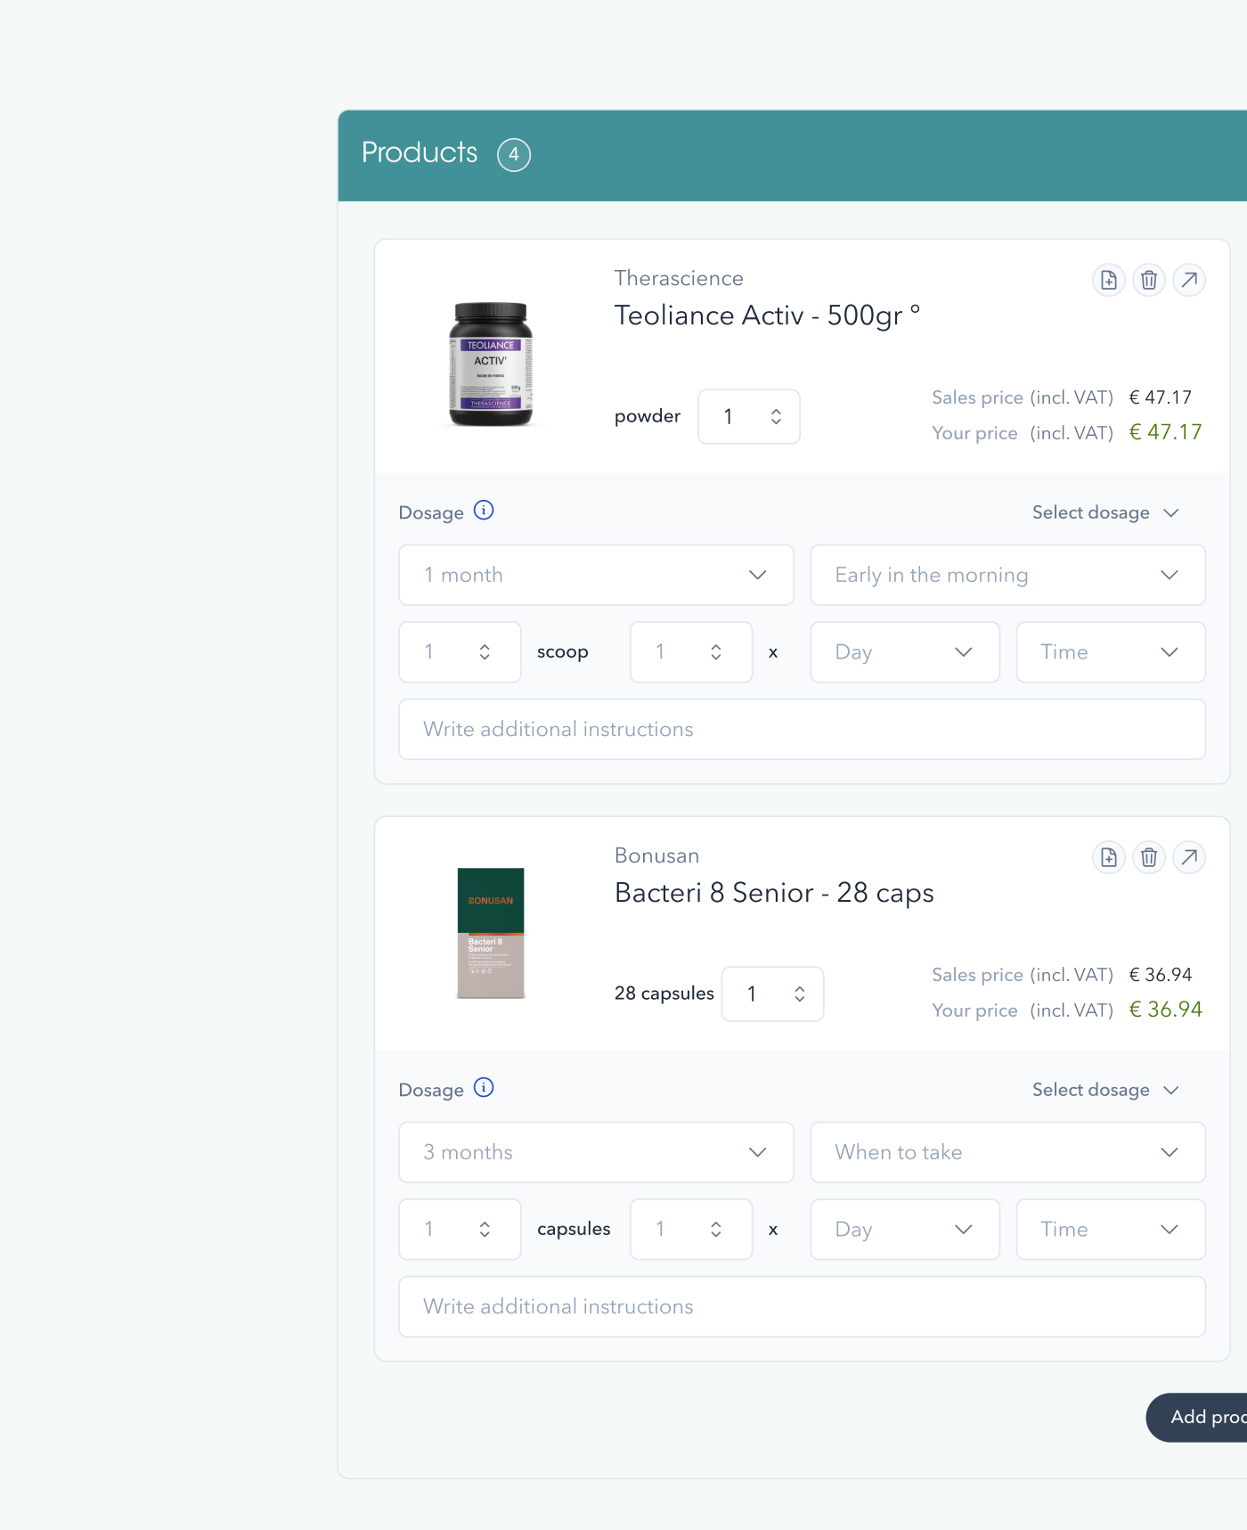Screen dimensions: 1247x1530
Task: Click additional instructions field for Teoliance Activ
Action: (802, 729)
